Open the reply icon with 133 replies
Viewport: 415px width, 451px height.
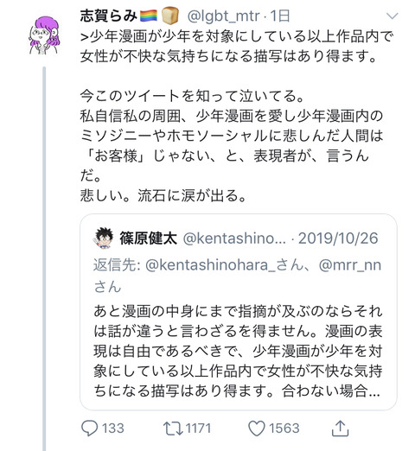click(x=89, y=429)
